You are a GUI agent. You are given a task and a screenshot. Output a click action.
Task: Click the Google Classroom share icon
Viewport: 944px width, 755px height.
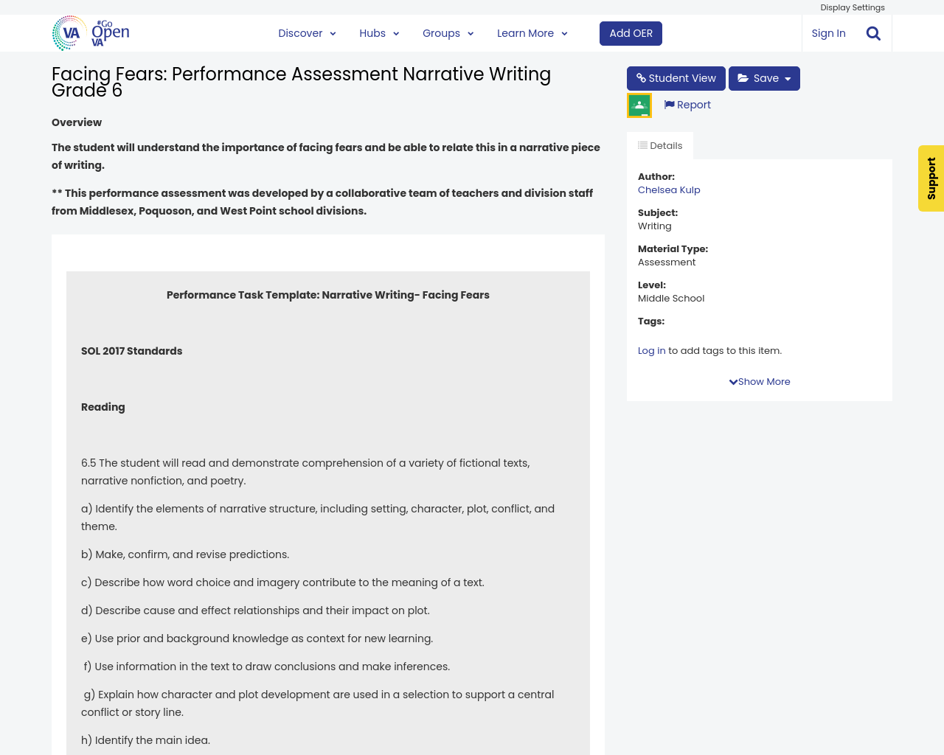pyautogui.click(x=639, y=105)
